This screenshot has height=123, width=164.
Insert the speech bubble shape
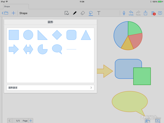[57, 49]
